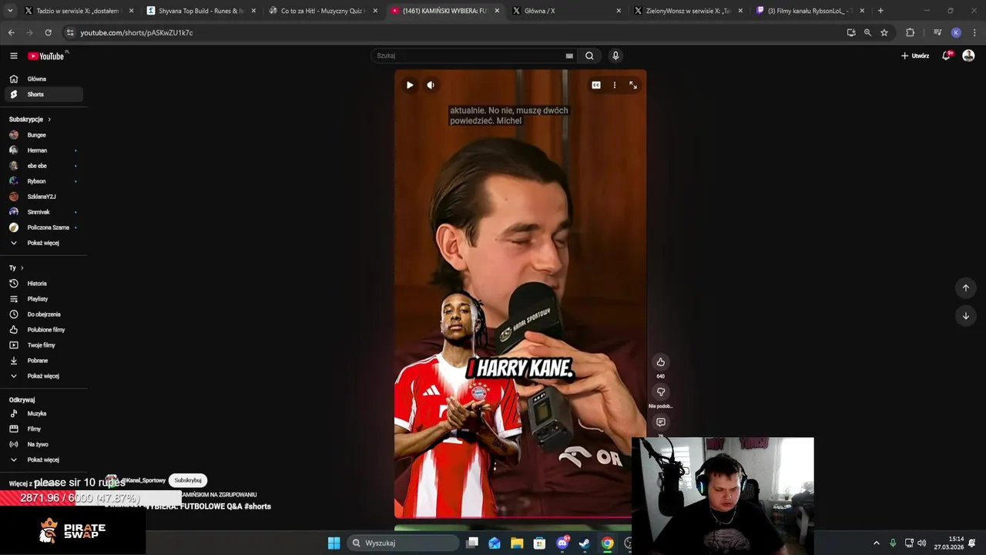The height and width of the screenshot is (555, 986).
Task: Click the address bar URL
Action: [x=136, y=32]
